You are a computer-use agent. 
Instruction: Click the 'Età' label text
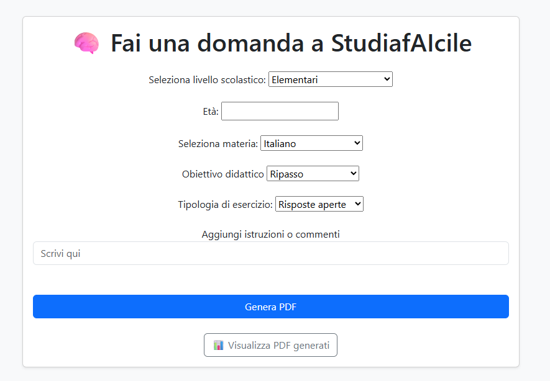(x=211, y=112)
